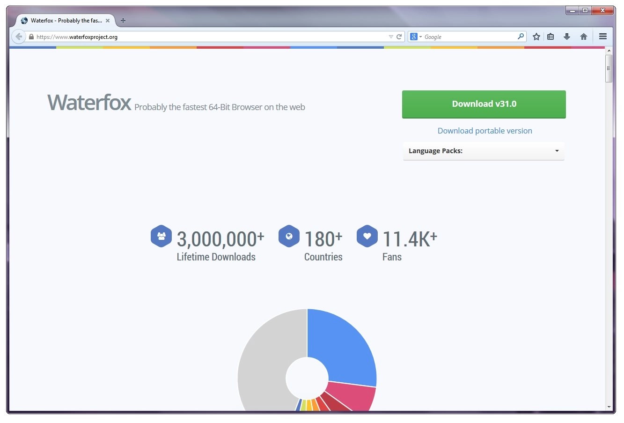Click the padlock site identity icon
624x423 pixels.
click(x=31, y=37)
